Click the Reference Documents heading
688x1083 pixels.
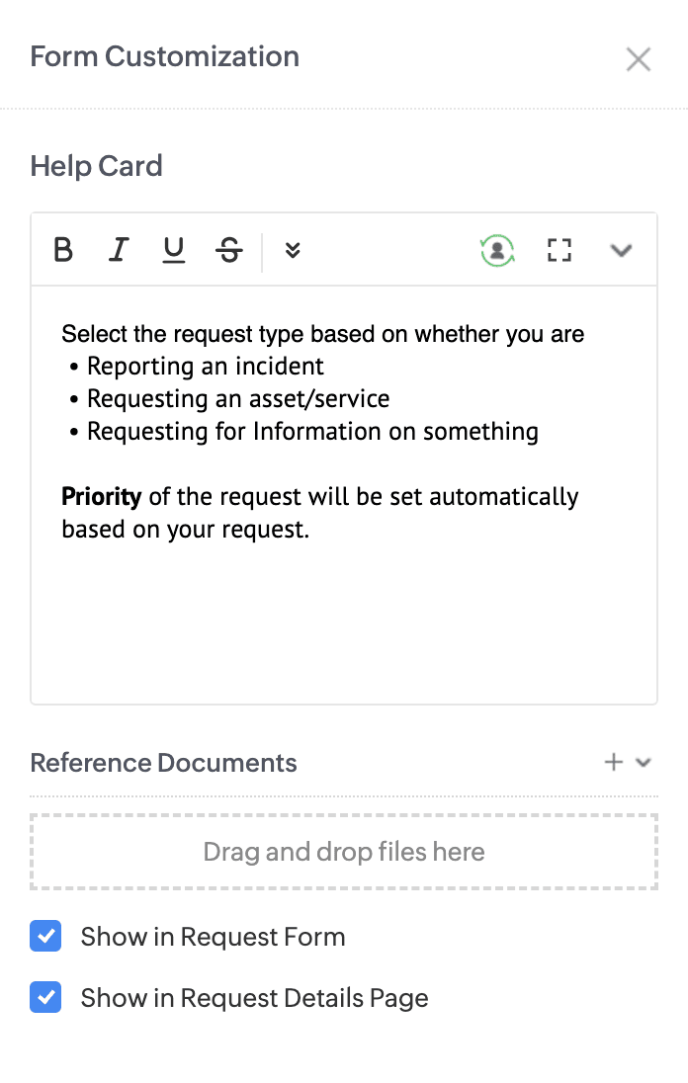click(164, 763)
